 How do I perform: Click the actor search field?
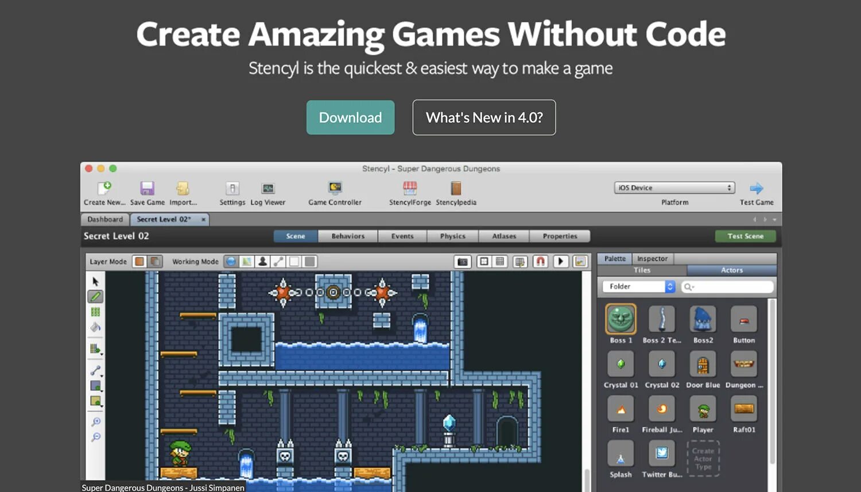pyautogui.click(x=727, y=286)
